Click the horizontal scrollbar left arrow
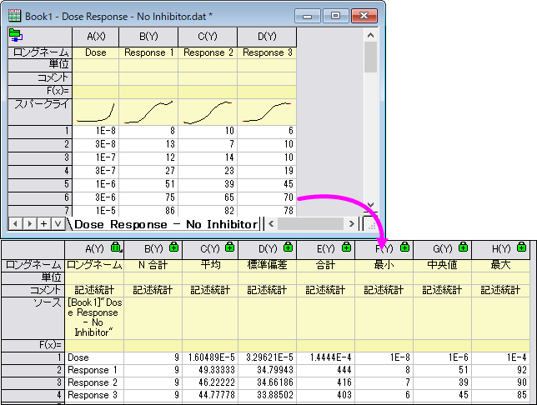 [271, 224]
